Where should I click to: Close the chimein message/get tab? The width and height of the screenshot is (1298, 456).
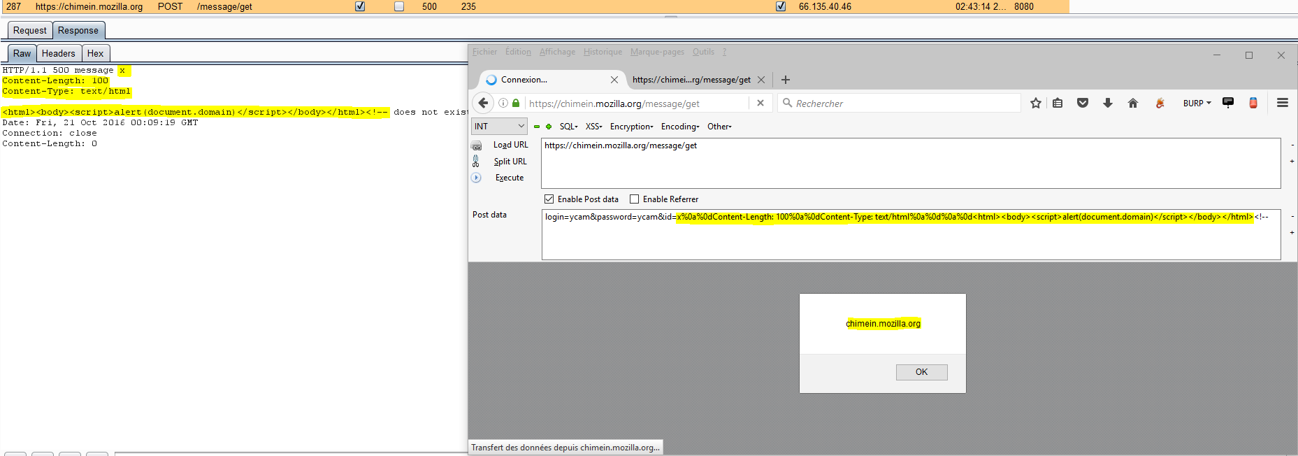[x=761, y=80]
